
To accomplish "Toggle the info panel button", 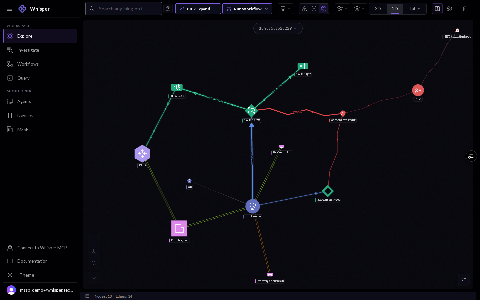I will click(437, 9).
